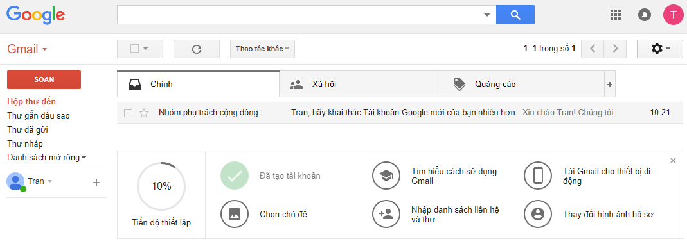The height and width of the screenshot is (246, 687).
Task: Tick the checkbox on the Nhóm phụ trách email
Action: pyautogui.click(x=129, y=113)
